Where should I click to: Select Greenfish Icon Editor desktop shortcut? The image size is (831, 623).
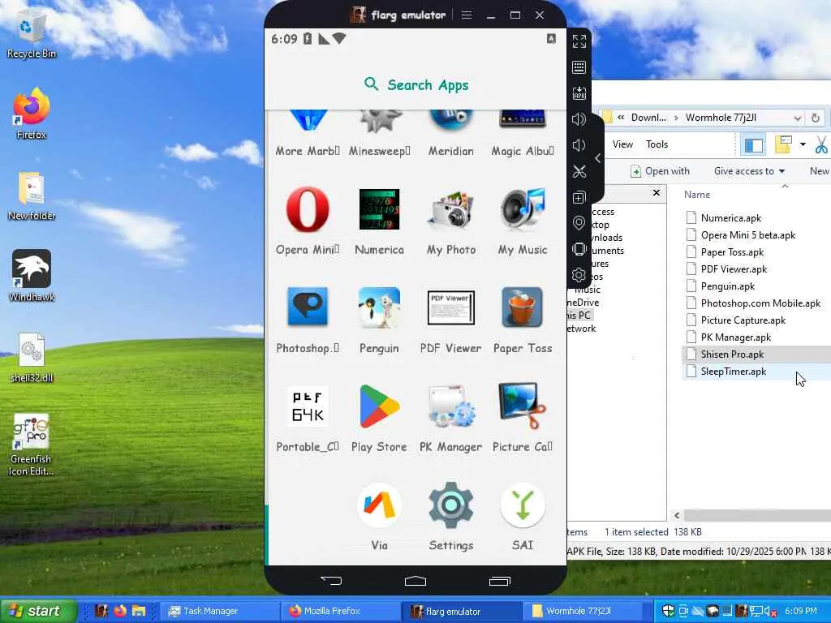[32, 445]
